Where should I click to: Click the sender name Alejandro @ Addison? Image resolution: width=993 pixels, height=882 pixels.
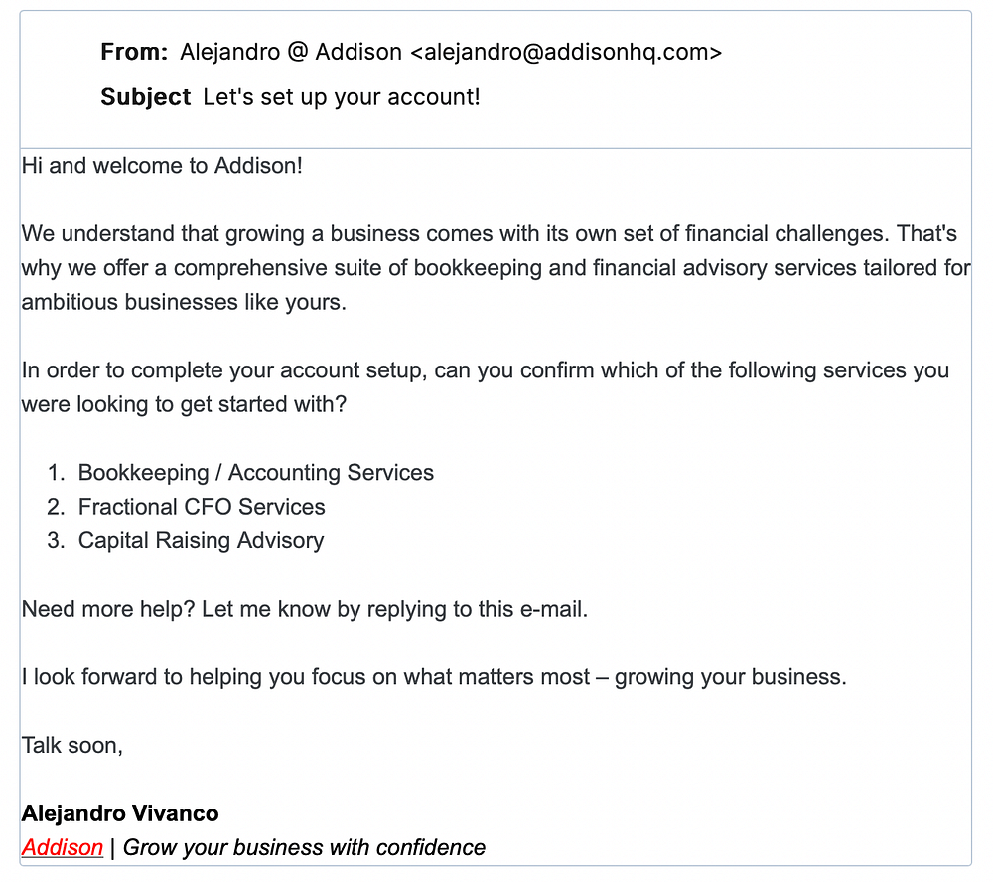coord(291,52)
